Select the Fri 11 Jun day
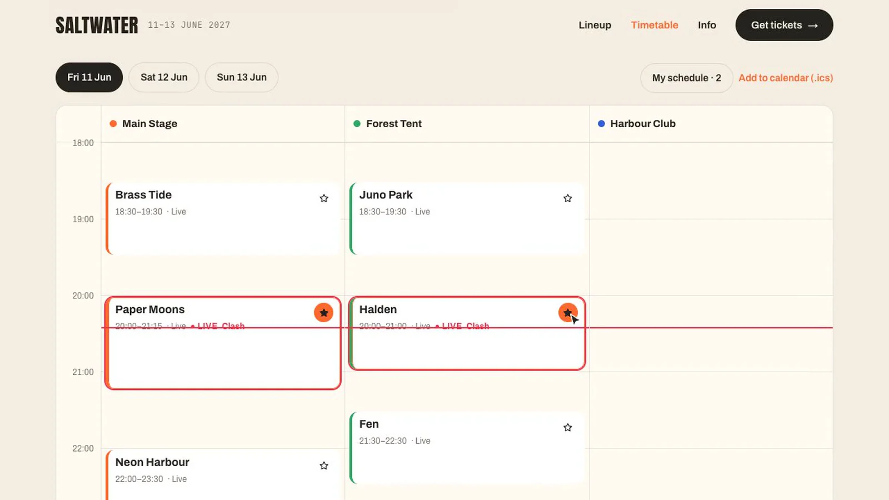 (x=89, y=77)
